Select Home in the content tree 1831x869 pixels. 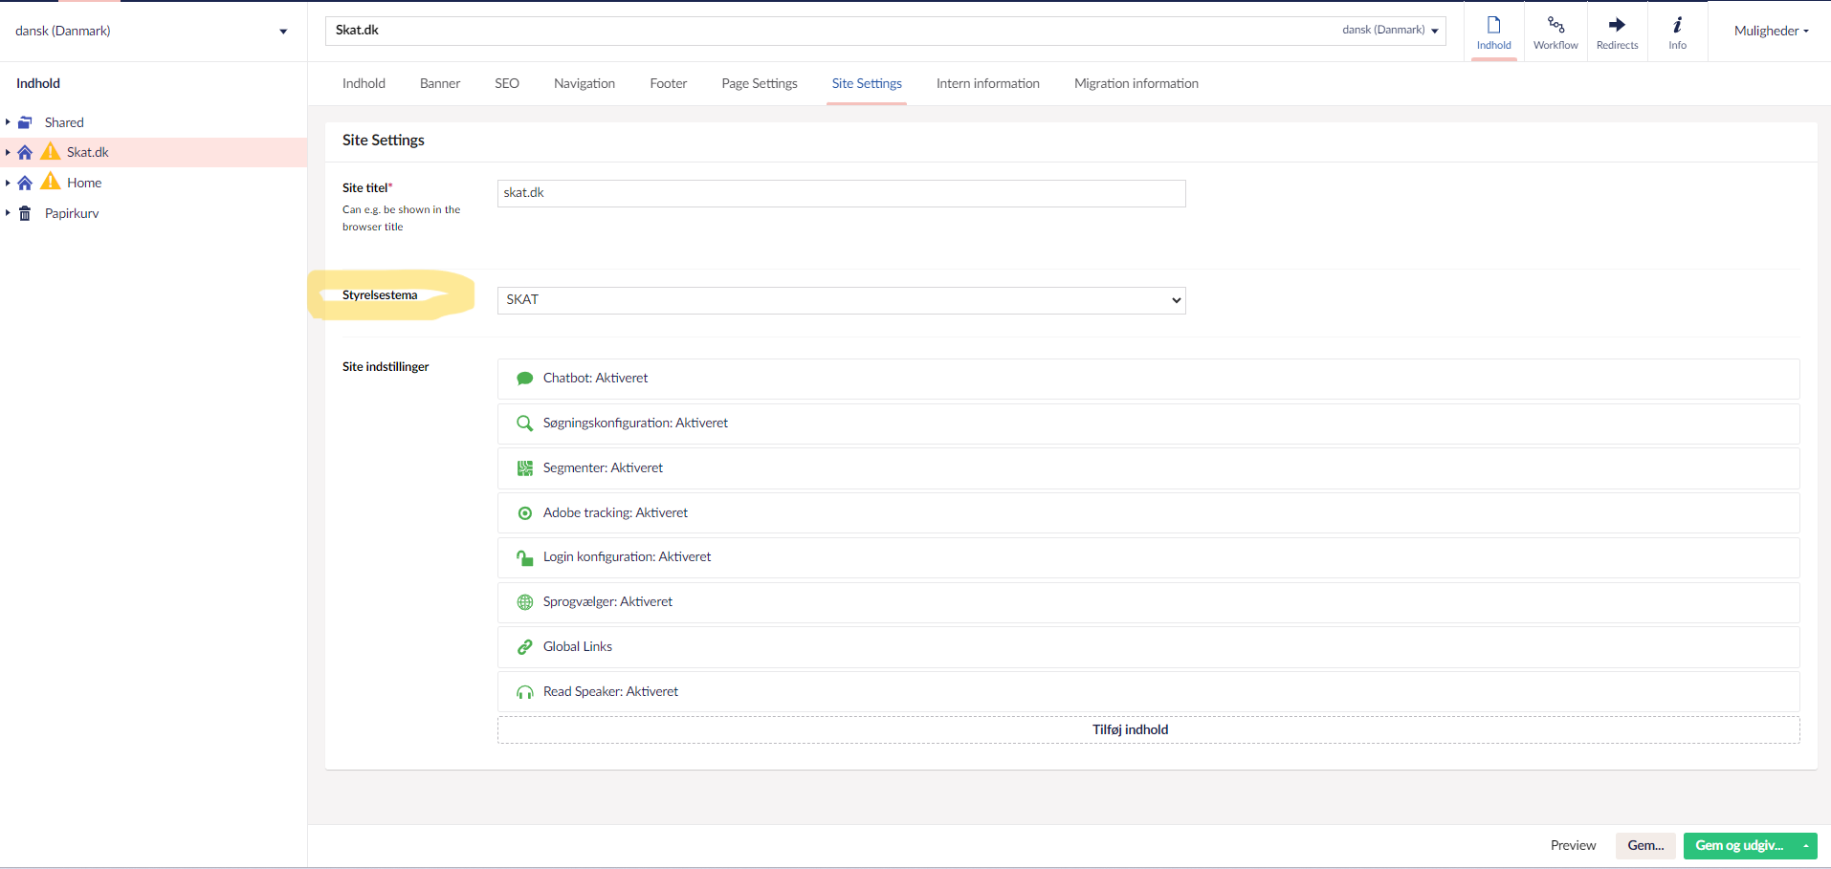(84, 183)
